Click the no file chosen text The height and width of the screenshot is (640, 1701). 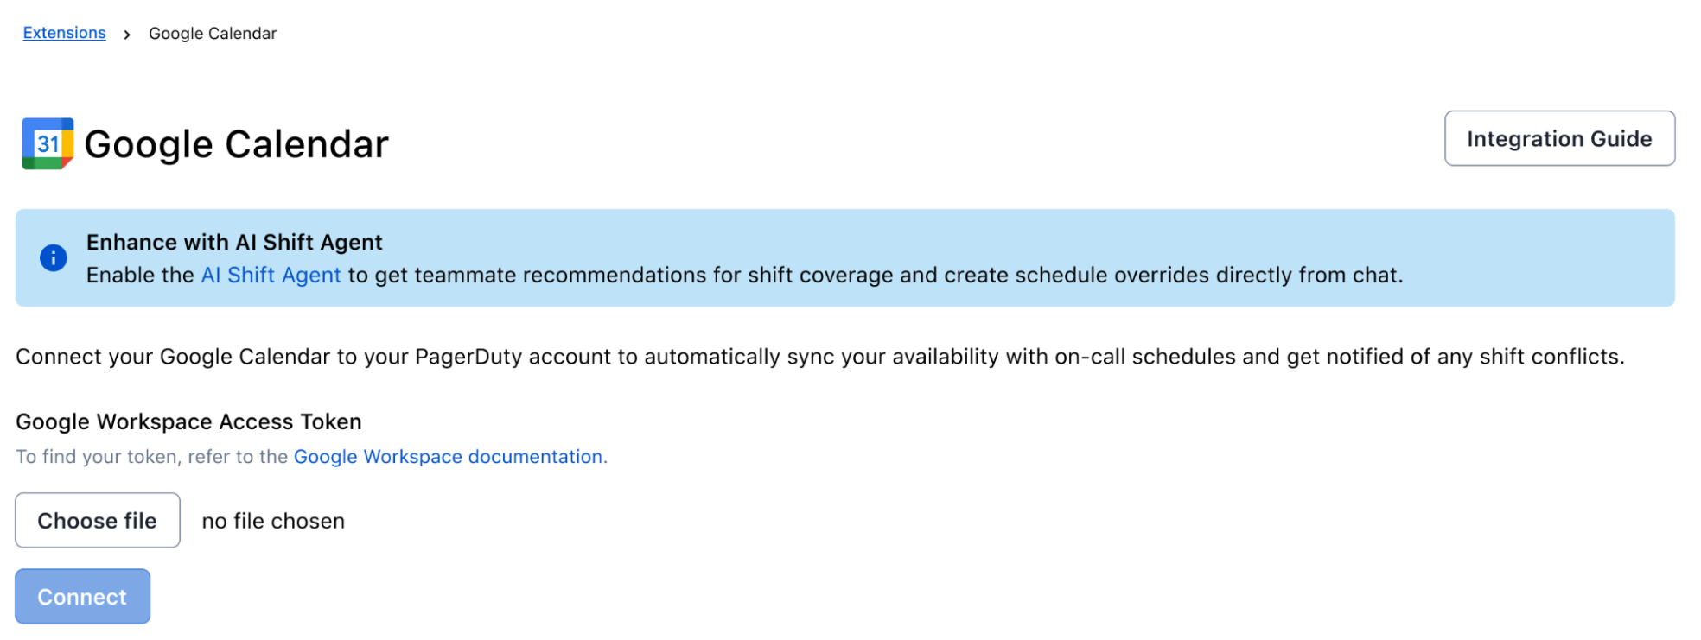tap(272, 520)
